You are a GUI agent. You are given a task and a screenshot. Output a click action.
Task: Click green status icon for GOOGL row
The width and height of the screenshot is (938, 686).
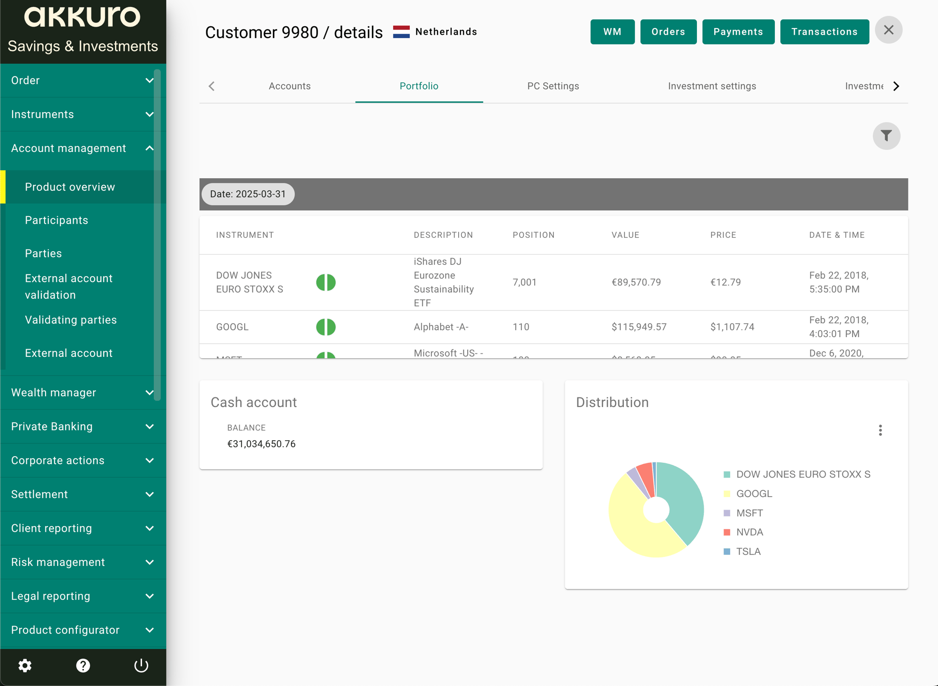[x=326, y=327]
